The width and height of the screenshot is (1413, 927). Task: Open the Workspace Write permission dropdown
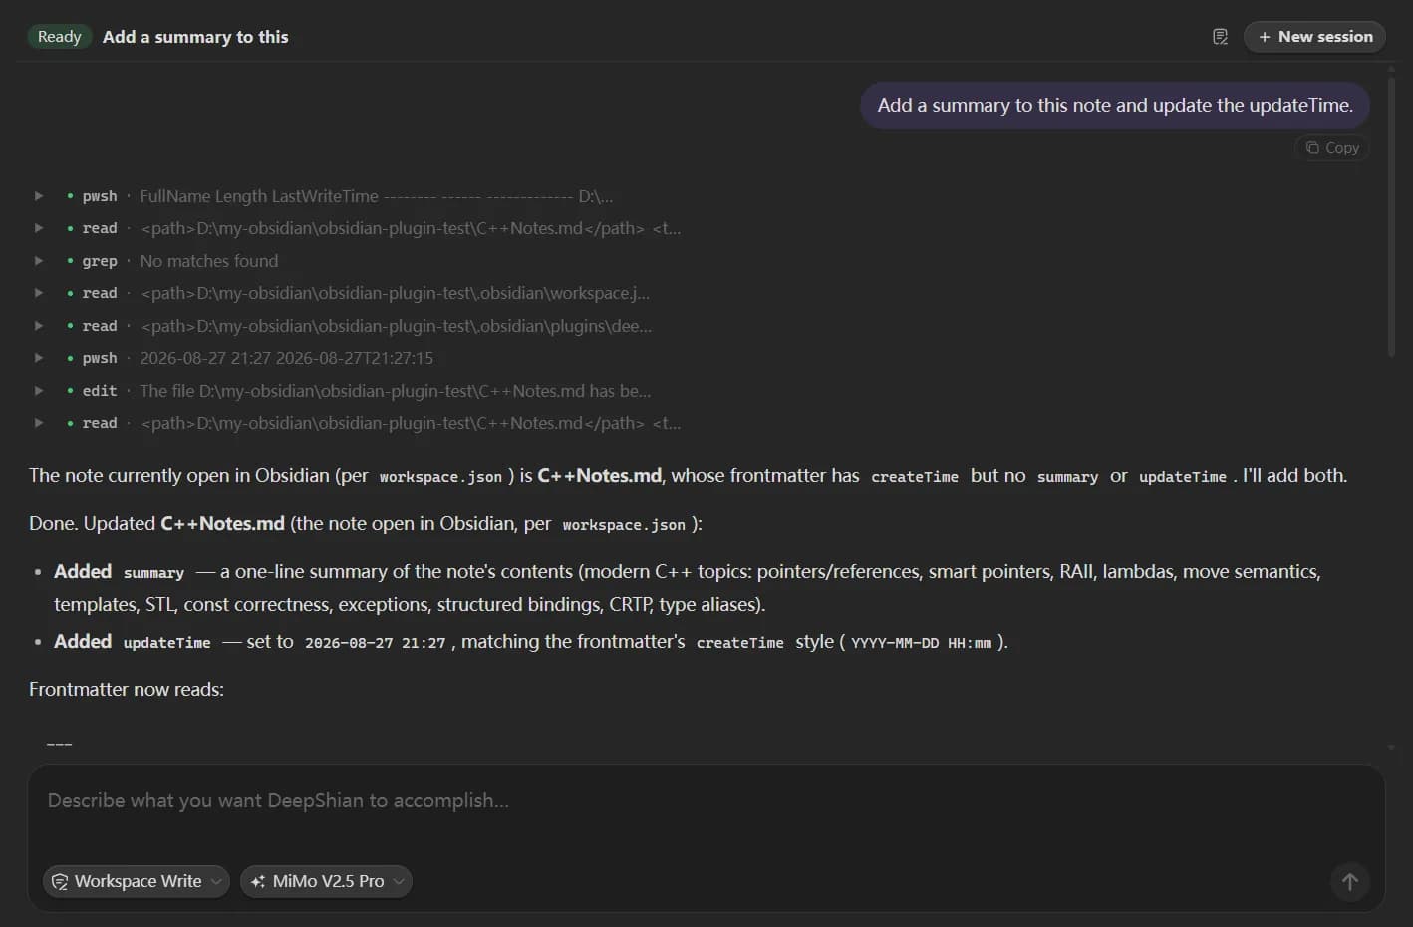coord(137,881)
